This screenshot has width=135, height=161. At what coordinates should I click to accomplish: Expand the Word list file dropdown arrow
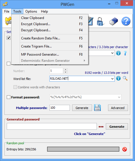tap(112, 79)
